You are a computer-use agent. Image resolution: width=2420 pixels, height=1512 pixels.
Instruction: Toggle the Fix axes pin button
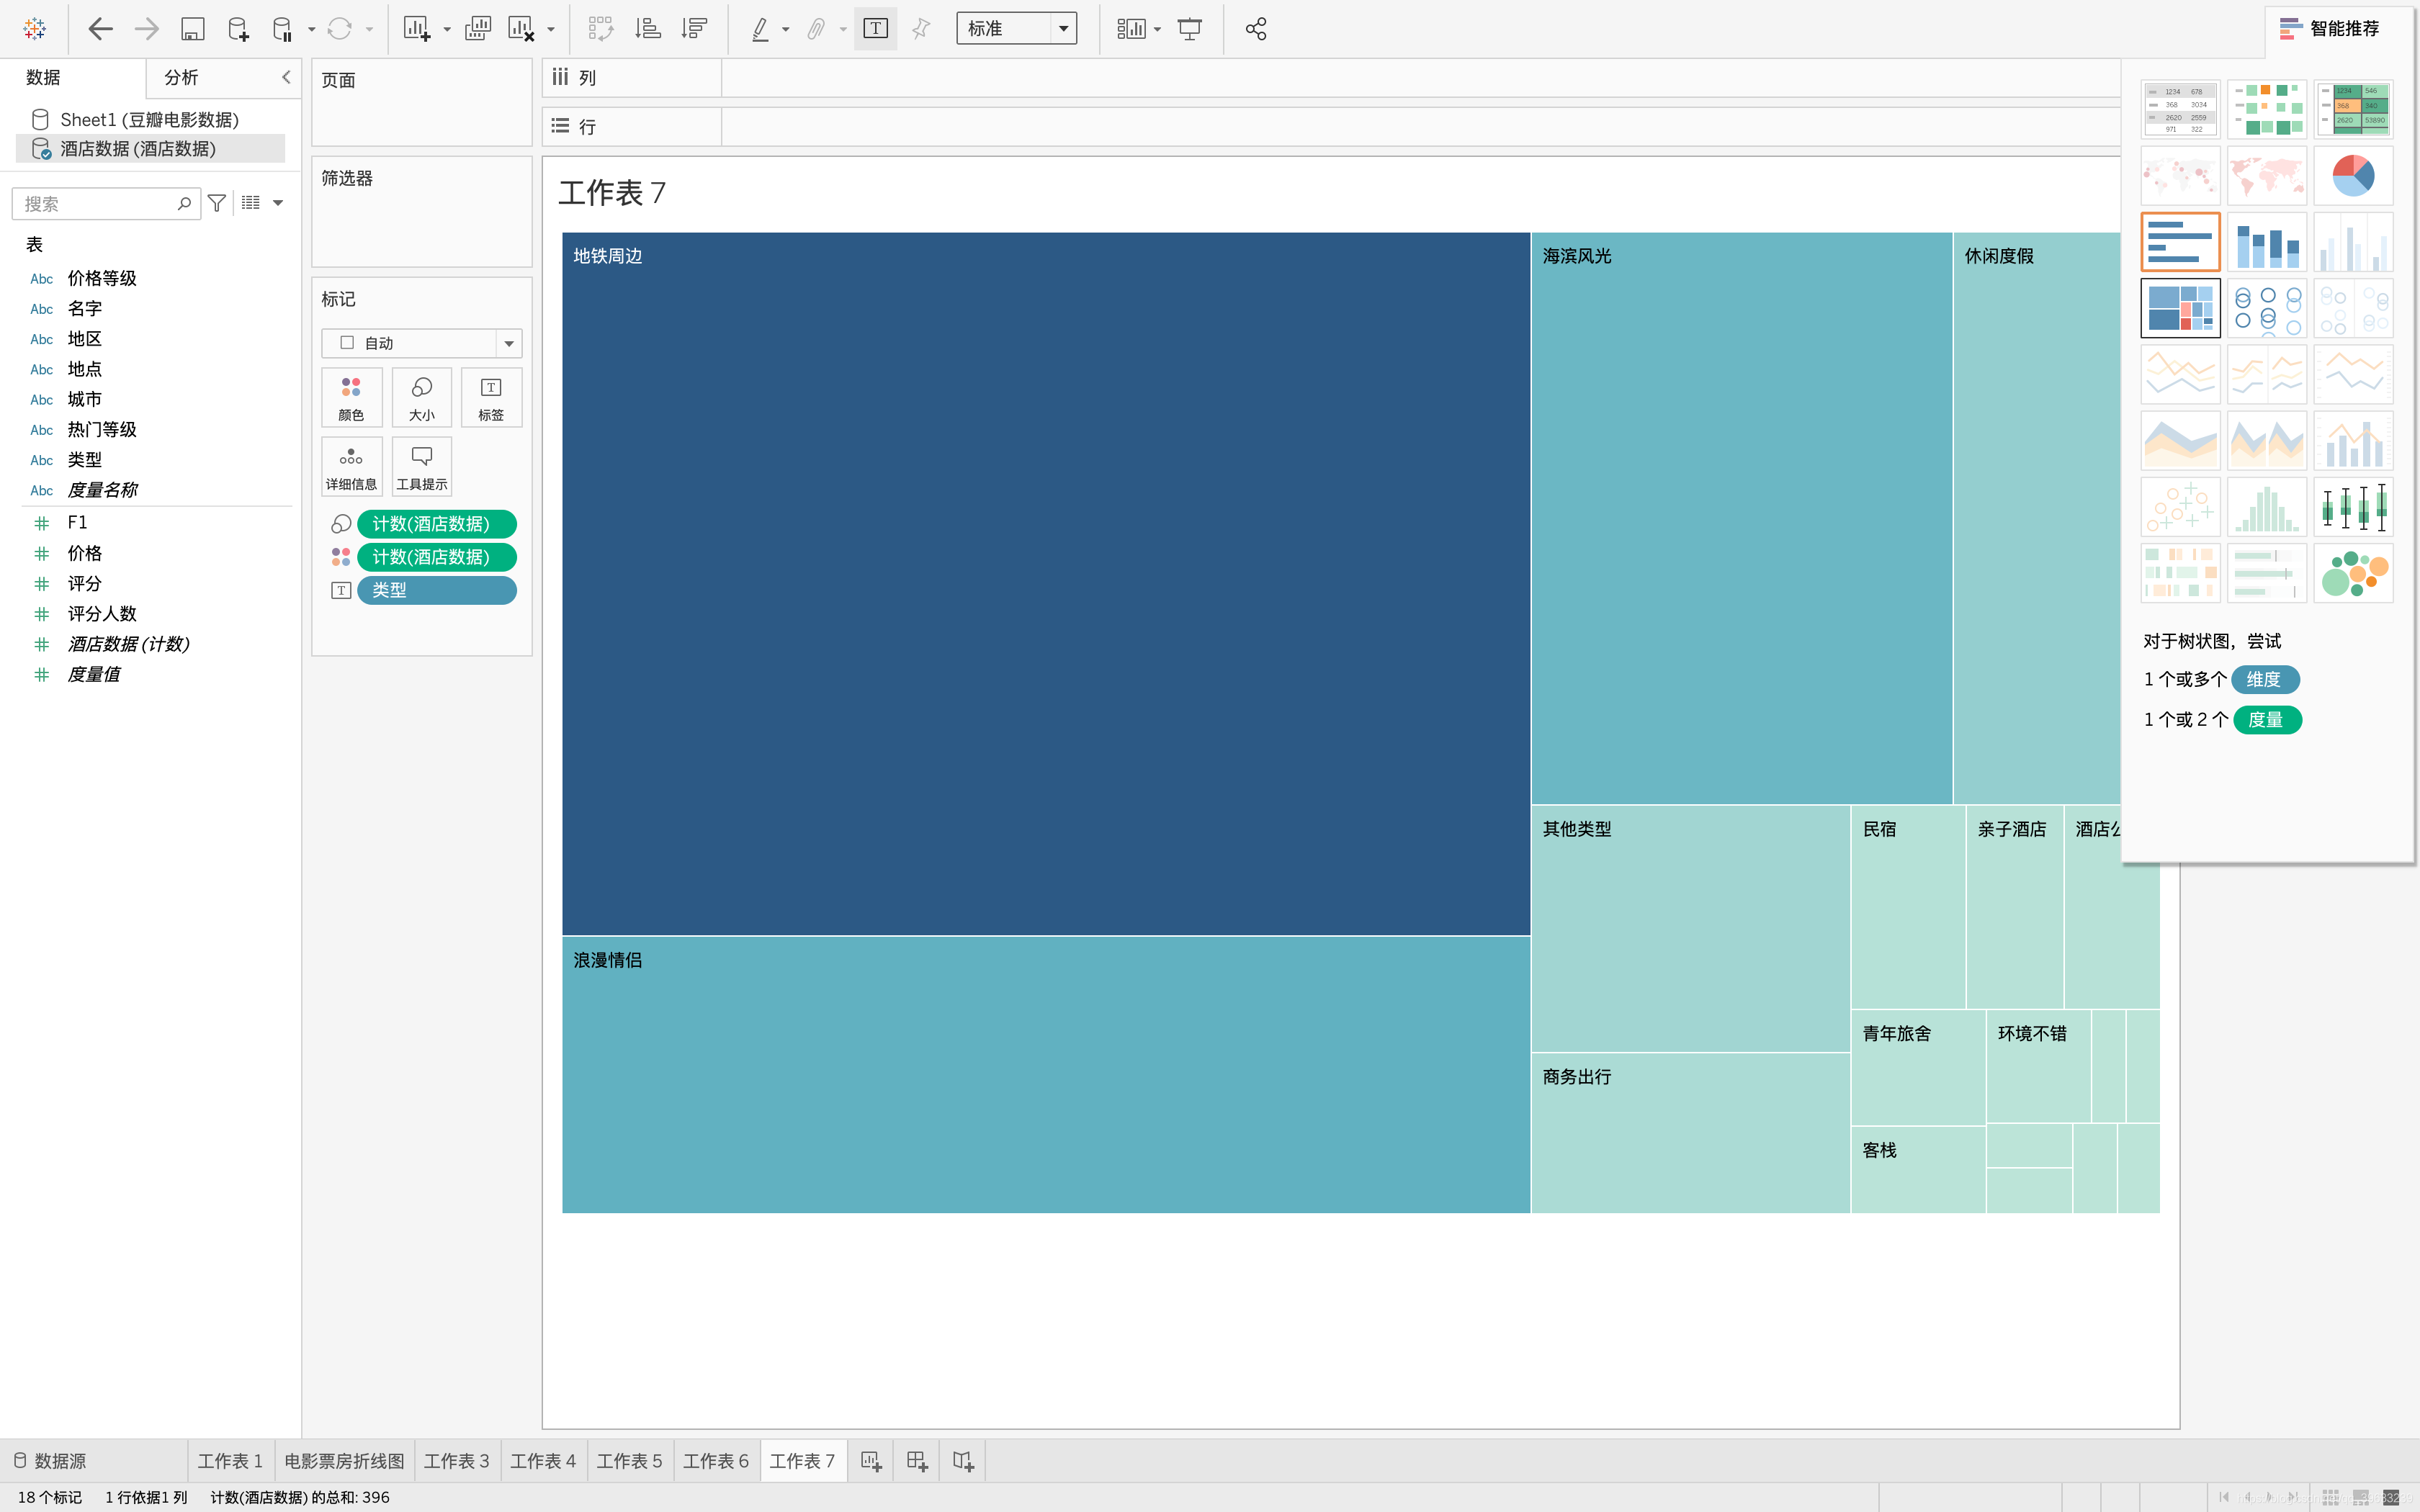coord(921,29)
